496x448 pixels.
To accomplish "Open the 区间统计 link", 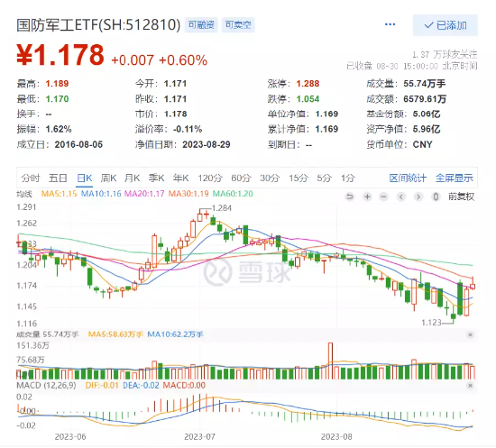I will click(408, 178).
